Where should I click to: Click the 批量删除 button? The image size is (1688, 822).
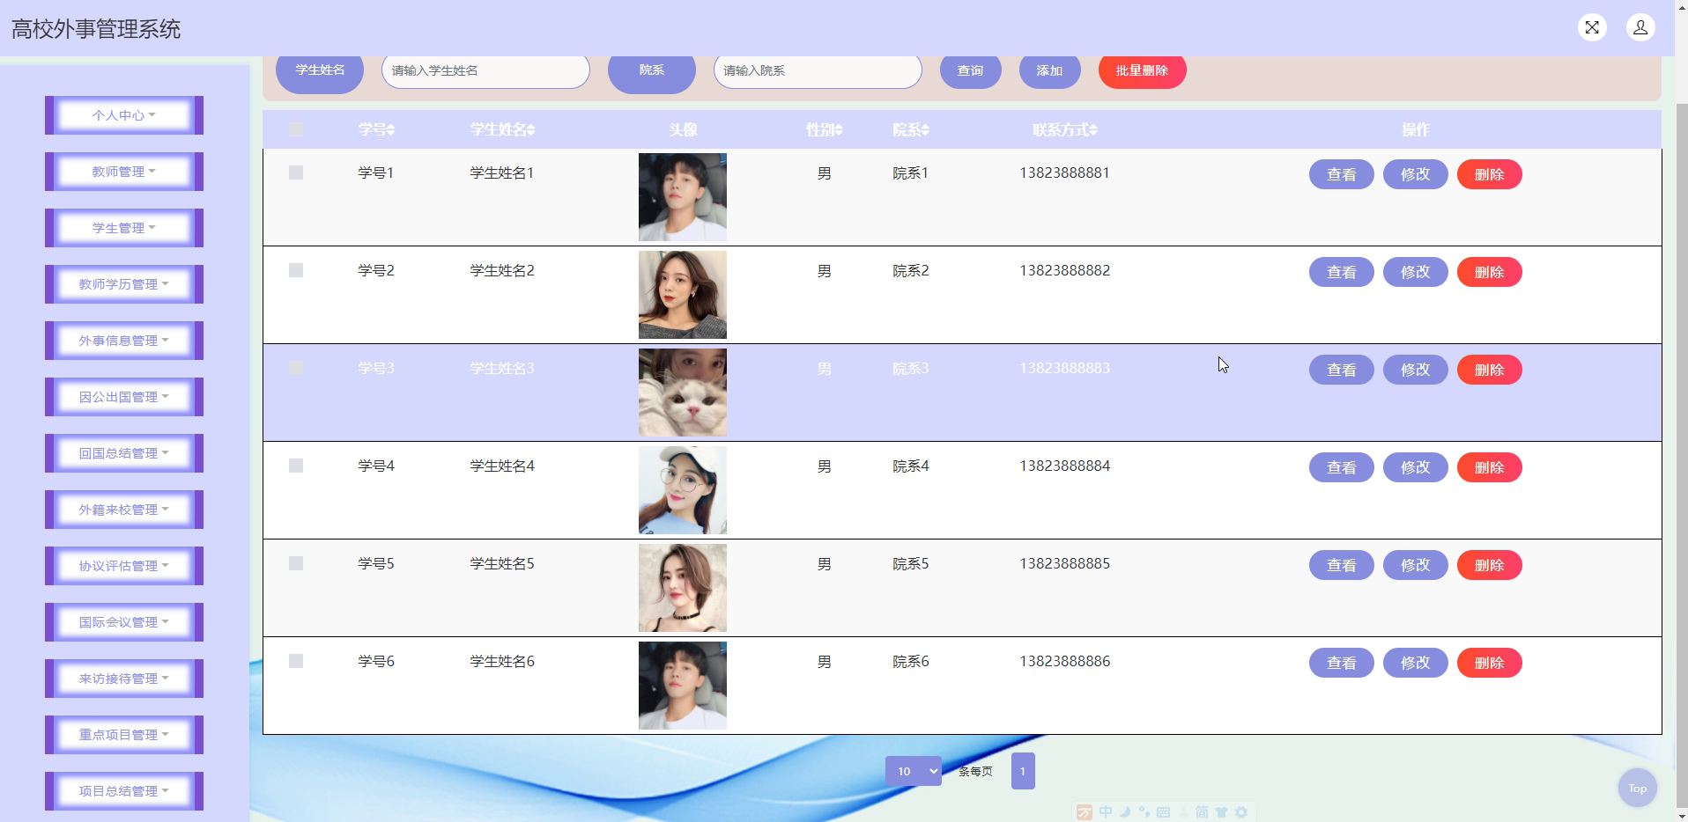1142,70
